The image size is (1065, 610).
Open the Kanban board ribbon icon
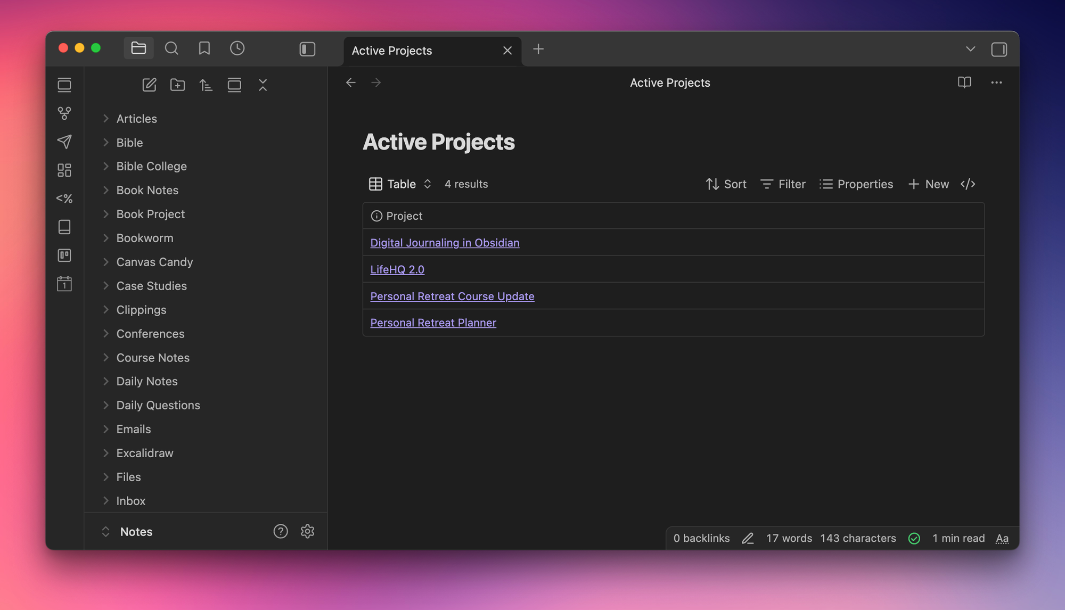coord(64,255)
